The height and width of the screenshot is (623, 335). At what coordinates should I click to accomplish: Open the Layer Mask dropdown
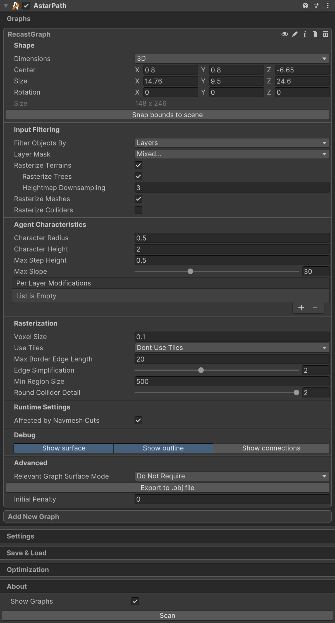click(x=232, y=154)
